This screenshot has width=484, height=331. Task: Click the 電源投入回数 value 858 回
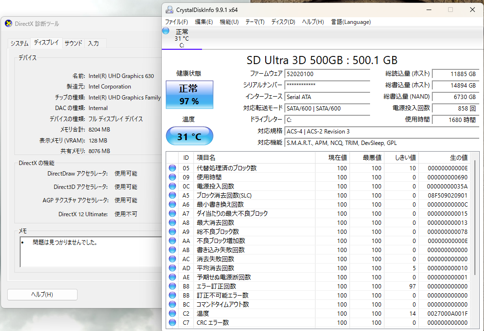coord(456,108)
